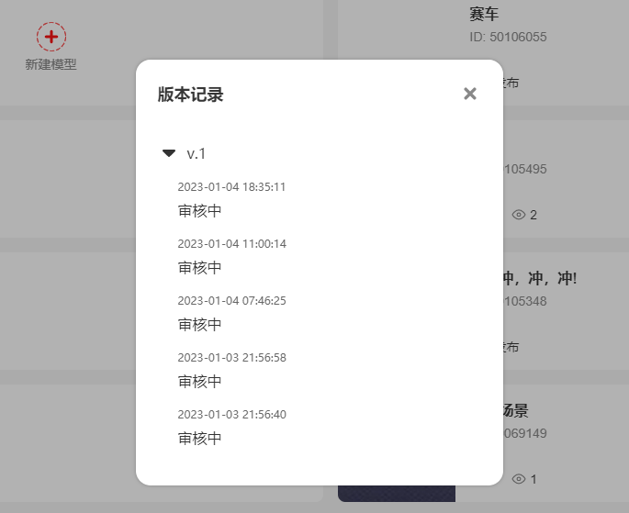Click the 版本记录 dialog title
629x513 pixels.
pos(191,95)
